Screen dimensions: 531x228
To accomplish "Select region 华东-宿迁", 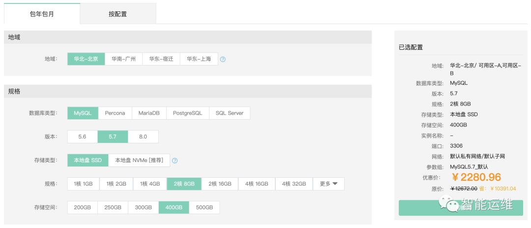I will click(161, 59).
